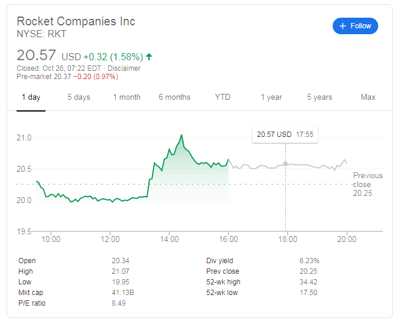Image resolution: width=403 pixels, height=321 pixels.
Task: View the 1 year chart
Action: (x=271, y=97)
